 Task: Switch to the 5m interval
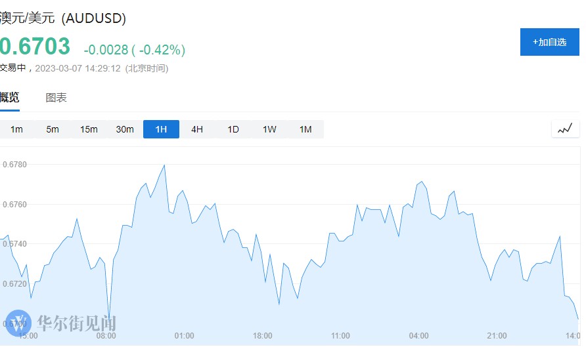(x=53, y=129)
